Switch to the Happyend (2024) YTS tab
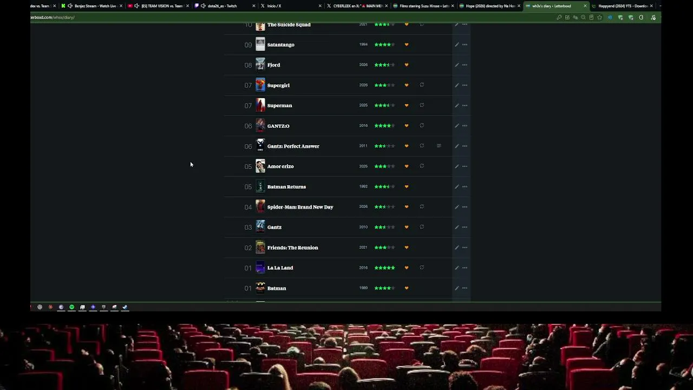Viewport: 693px width, 390px height. click(x=623, y=6)
